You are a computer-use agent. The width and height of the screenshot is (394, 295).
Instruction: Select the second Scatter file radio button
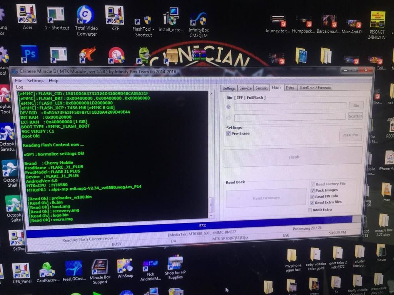coord(229,118)
